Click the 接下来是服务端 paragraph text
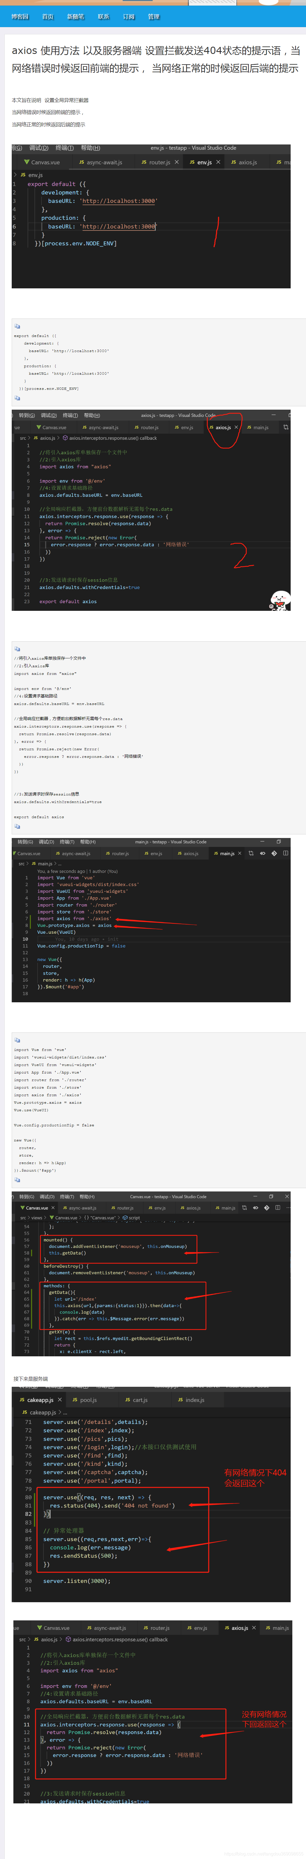This screenshot has width=306, height=1859. point(30,1379)
